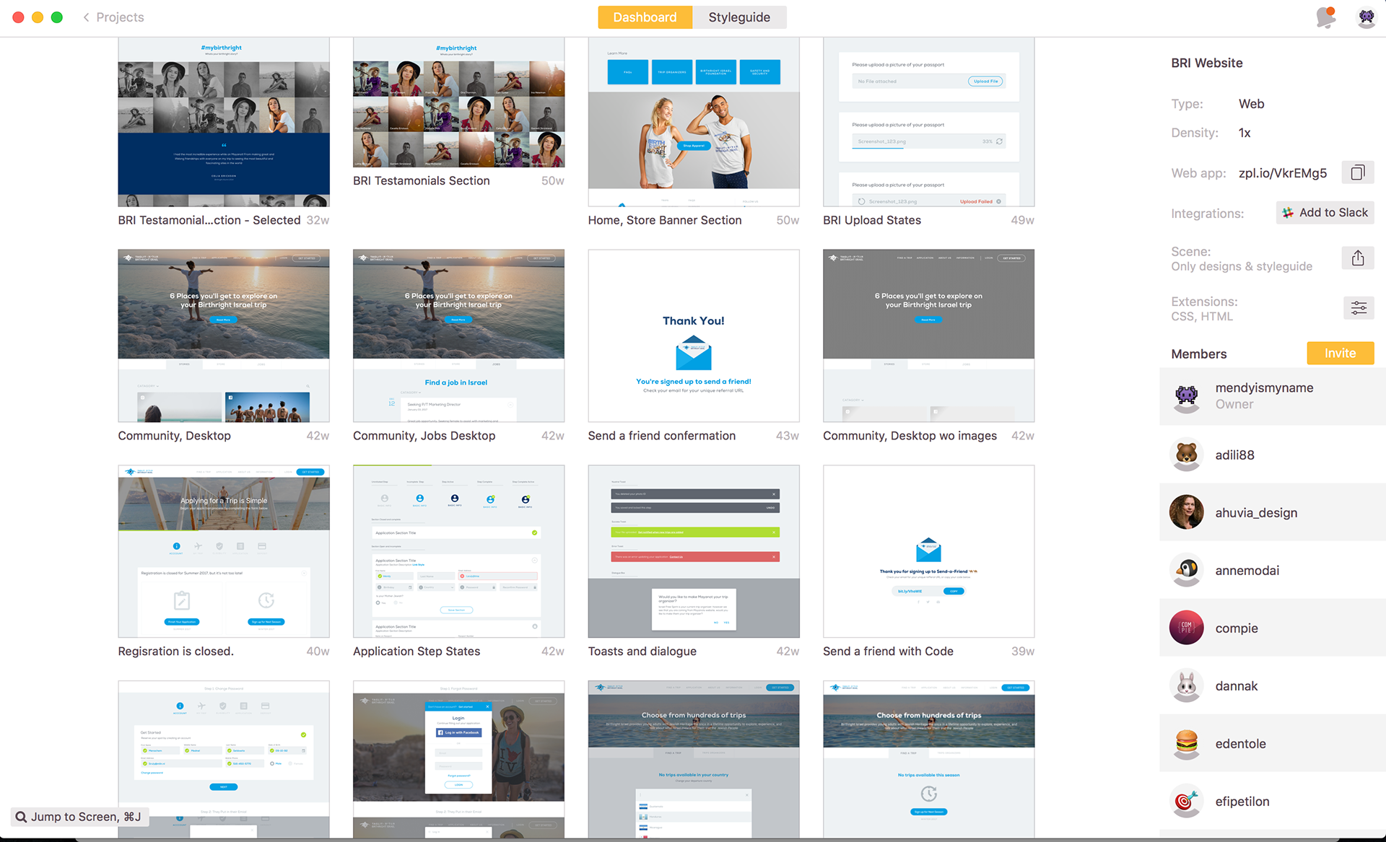Click annemodai member name
This screenshot has width=1386, height=842.
tap(1247, 571)
